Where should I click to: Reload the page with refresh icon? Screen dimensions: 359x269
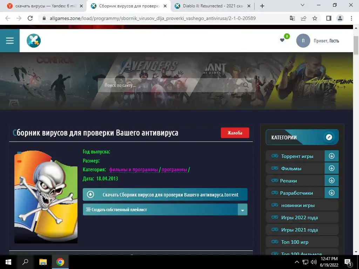[x=30, y=18]
